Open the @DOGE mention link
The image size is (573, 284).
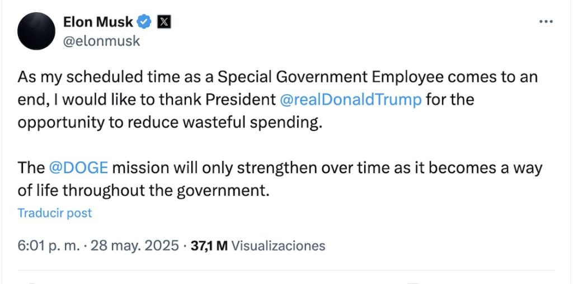coord(78,168)
